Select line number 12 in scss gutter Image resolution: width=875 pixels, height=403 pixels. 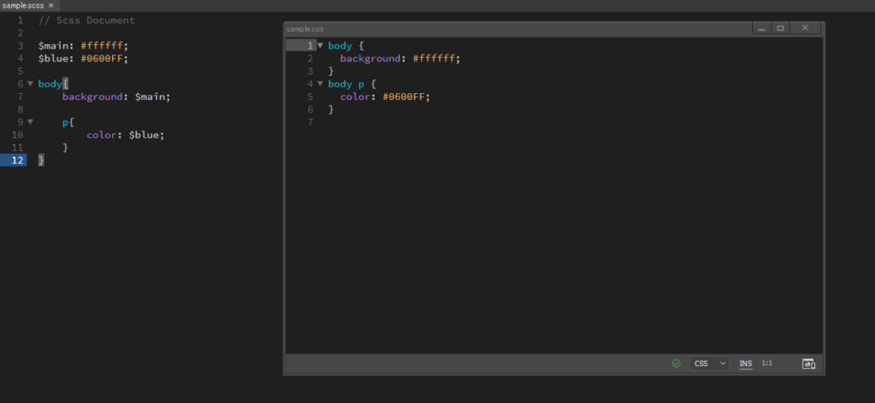point(17,161)
